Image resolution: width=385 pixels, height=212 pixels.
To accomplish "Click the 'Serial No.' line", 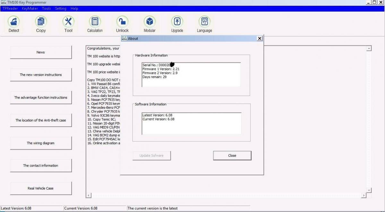I will pyautogui.click(x=158, y=65).
